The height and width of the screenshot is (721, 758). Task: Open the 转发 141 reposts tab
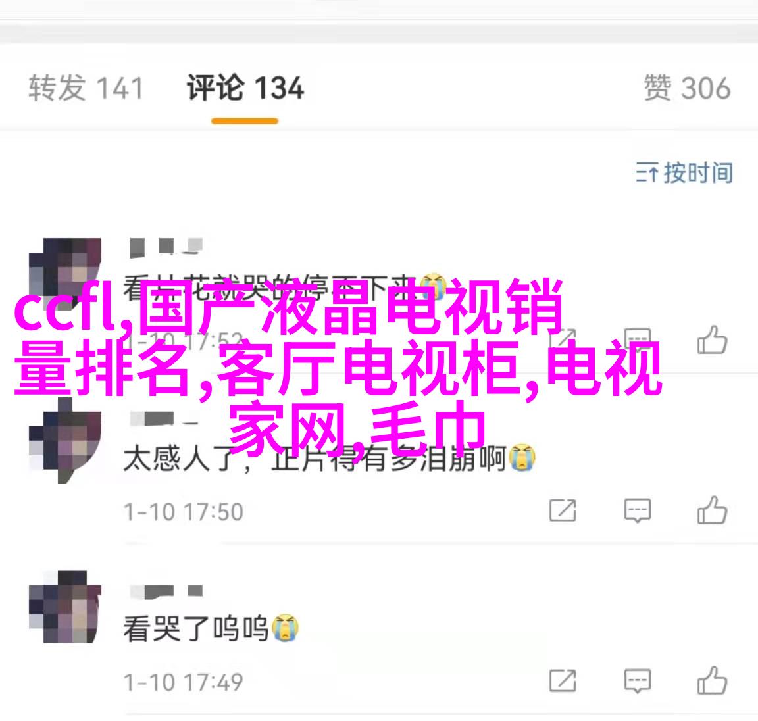86,88
